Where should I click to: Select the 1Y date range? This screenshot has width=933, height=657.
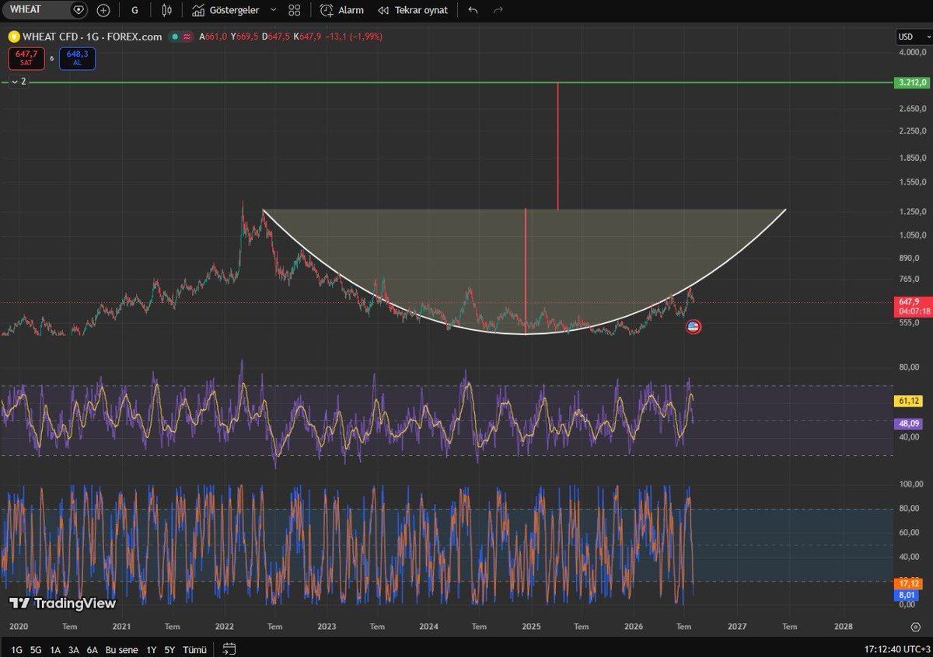coord(151,648)
